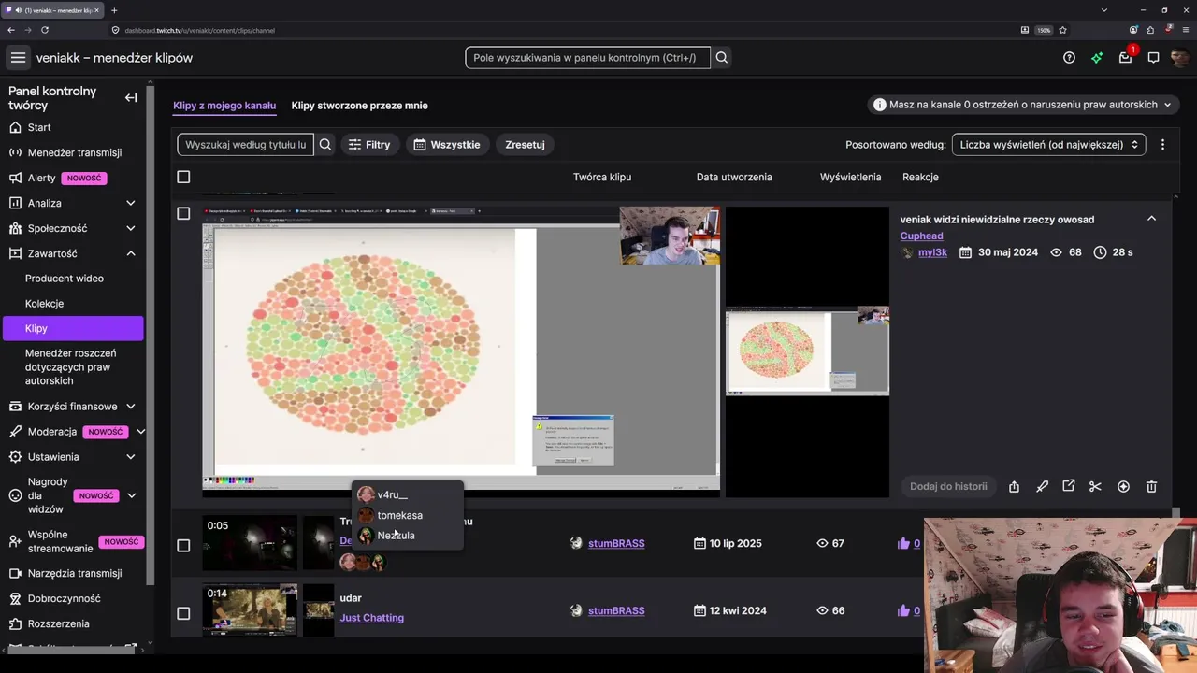Open the sort order dropdown
This screenshot has height=673, width=1197.
click(x=1048, y=145)
